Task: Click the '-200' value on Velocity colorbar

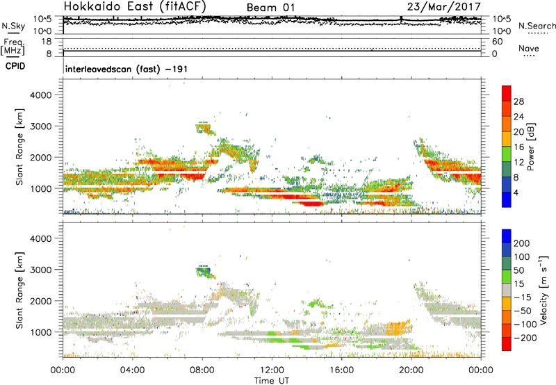Action: coord(525,338)
